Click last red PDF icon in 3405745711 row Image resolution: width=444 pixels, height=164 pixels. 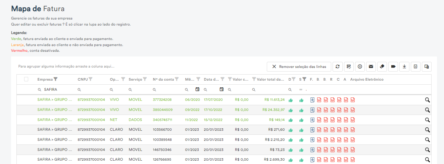(353, 120)
